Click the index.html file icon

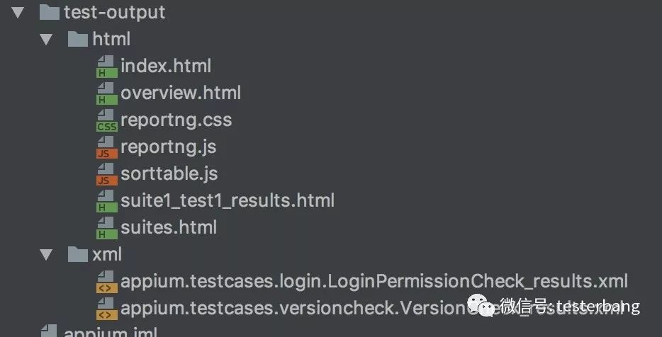[x=106, y=67]
